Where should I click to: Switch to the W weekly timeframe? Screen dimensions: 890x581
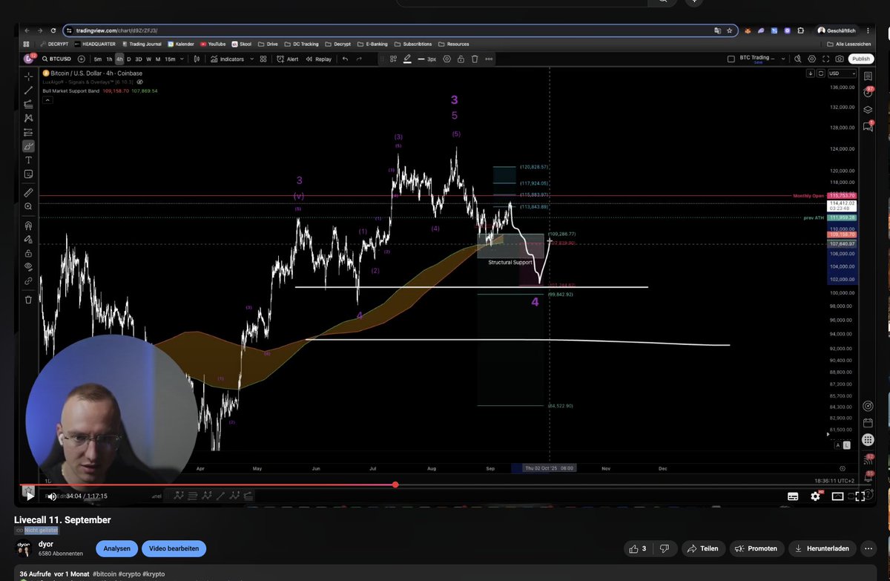tap(148, 59)
